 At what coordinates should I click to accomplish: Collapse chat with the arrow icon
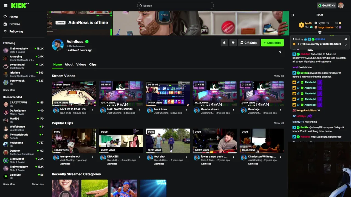tap(292, 15)
